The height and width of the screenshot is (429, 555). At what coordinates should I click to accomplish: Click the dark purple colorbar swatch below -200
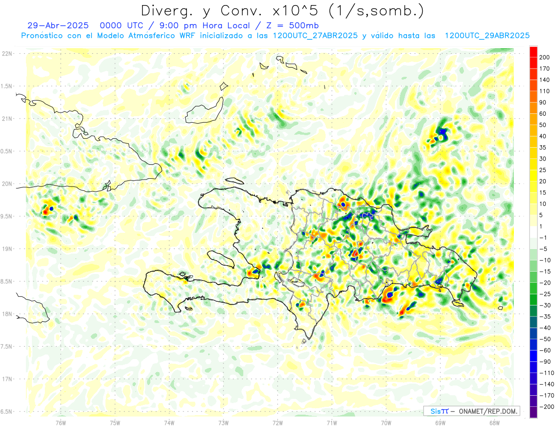[533, 412]
